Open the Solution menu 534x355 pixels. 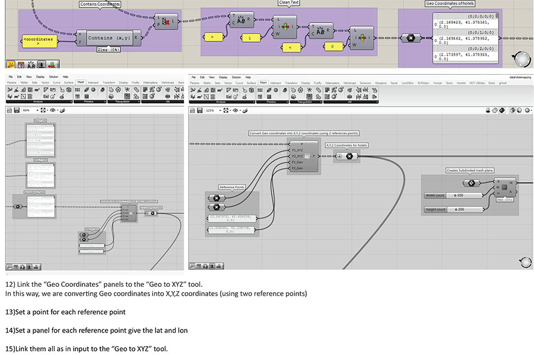click(x=237, y=77)
